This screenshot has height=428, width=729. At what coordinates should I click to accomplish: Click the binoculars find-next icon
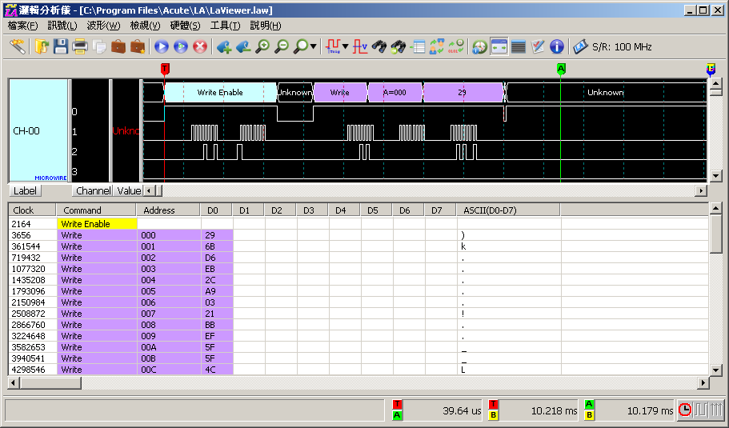[x=399, y=46]
